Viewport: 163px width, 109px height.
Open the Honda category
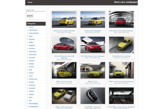point(32,82)
